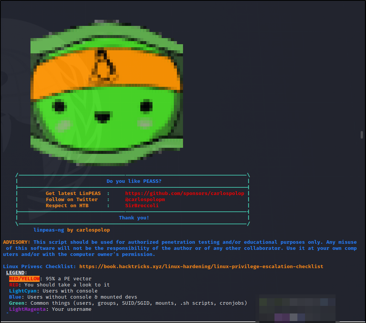Click the underlined "LEGEND" heading
366x323 pixels.
tap(15, 272)
